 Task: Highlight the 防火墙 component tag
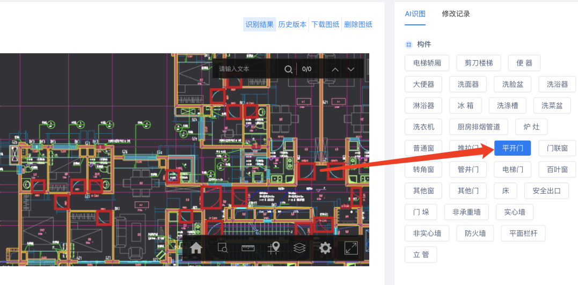pyautogui.click(x=475, y=233)
